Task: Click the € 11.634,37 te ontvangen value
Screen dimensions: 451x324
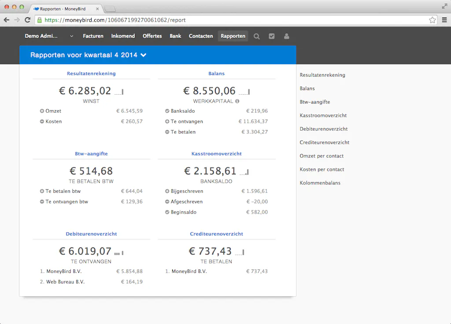Action: click(253, 121)
